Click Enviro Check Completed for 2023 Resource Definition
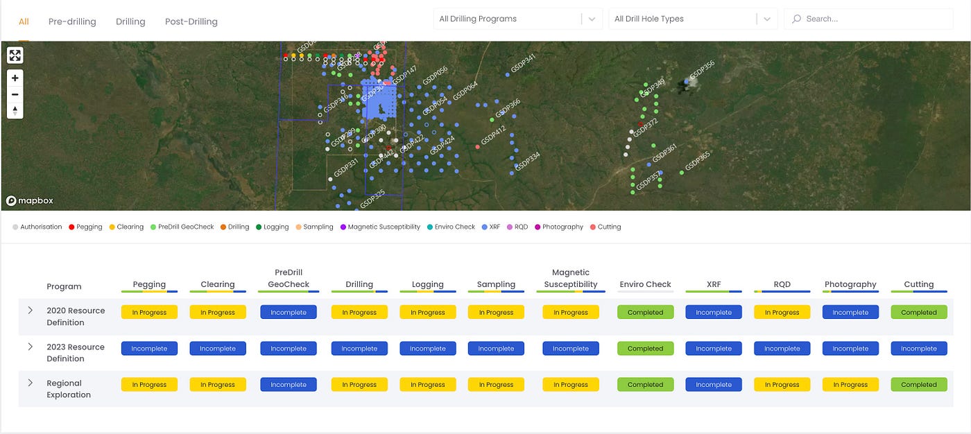Image resolution: width=971 pixels, height=434 pixels. pos(645,349)
